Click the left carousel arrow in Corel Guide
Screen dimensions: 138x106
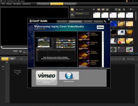pyautogui.click(x=34, y=78)
